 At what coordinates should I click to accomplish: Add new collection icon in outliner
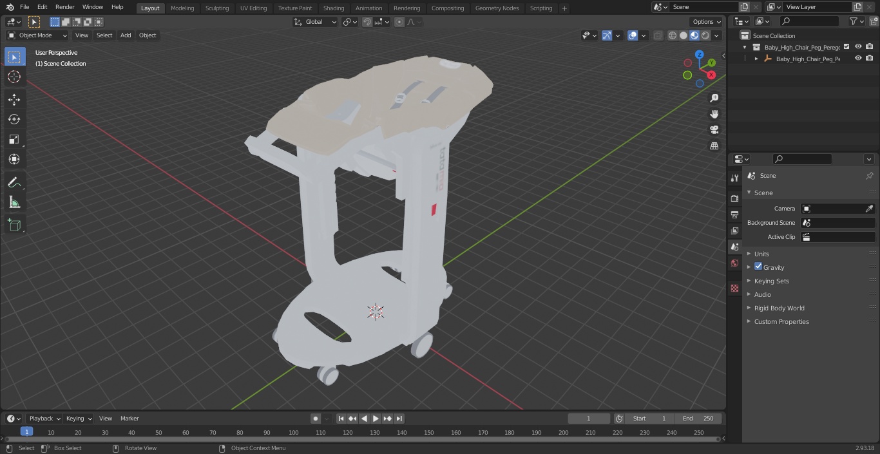874,21
